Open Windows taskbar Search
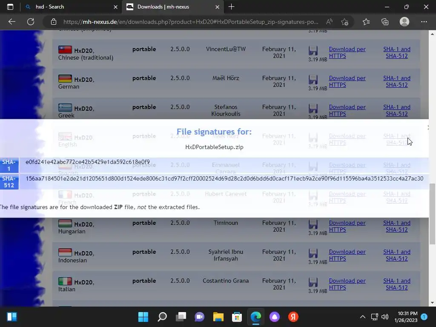Image resolution: width=436 pixels, height=327 pixels. [x=162, y=317]
